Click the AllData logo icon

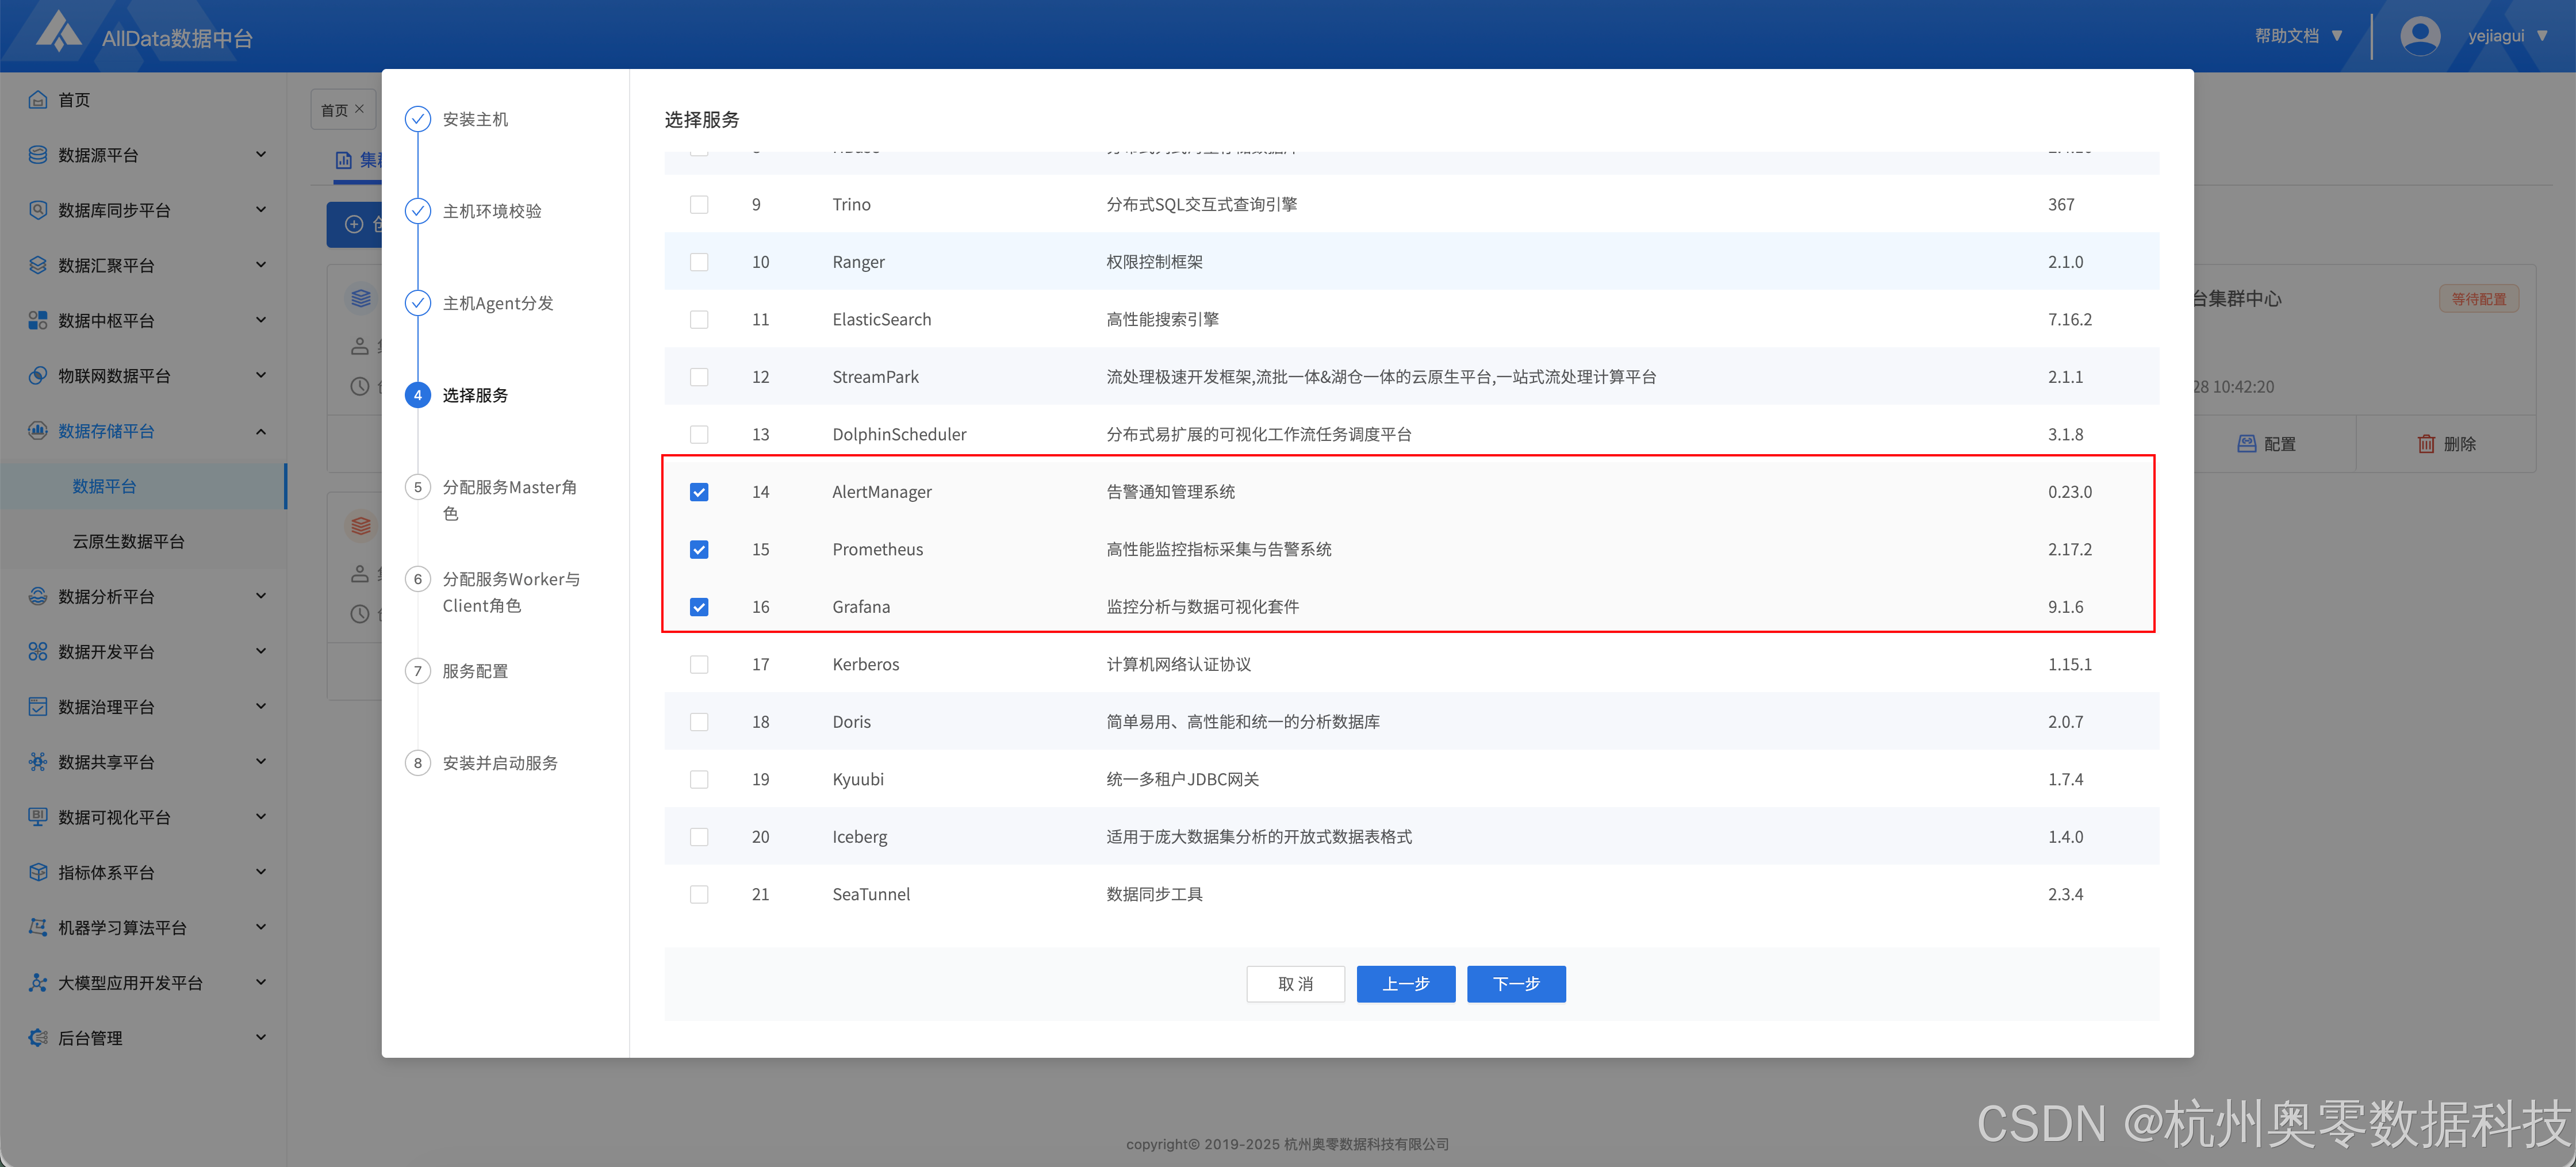58,32
